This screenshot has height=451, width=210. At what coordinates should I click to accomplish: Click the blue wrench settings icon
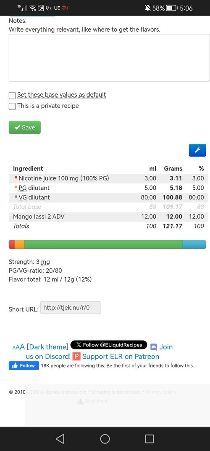point(197,150)
